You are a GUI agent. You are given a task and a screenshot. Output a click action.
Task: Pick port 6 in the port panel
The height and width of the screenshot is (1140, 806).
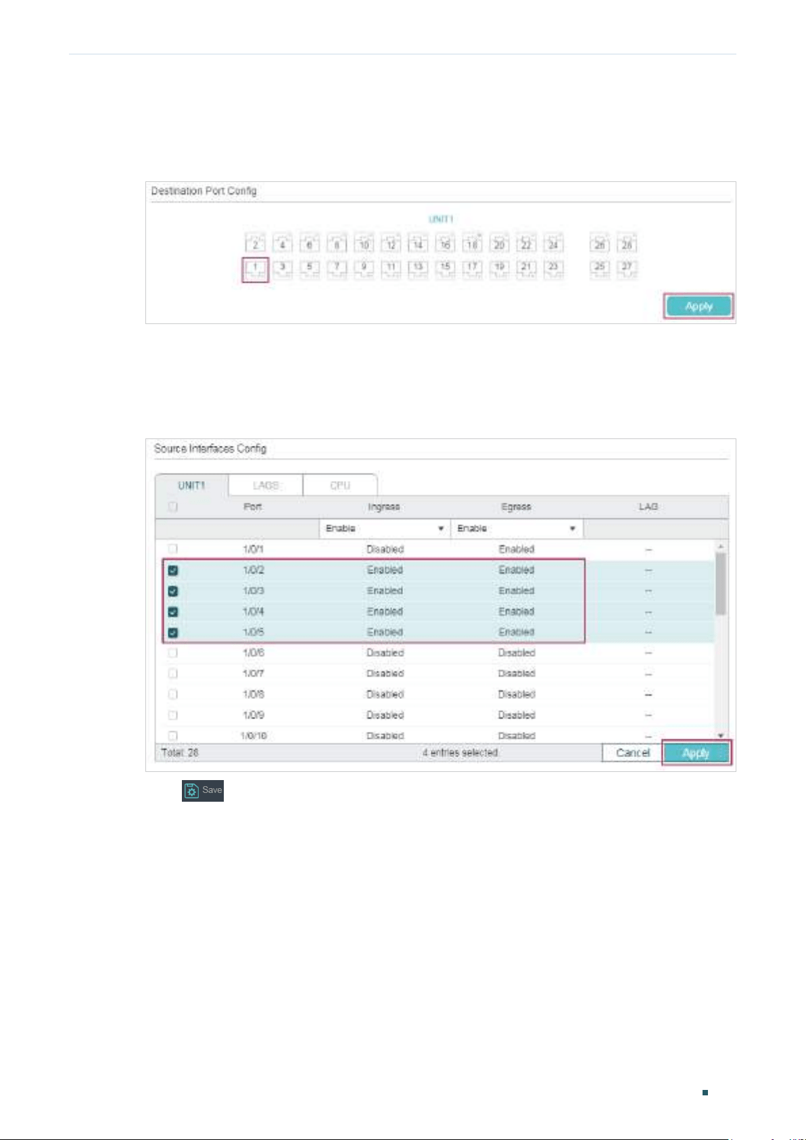[x=310, y=244]
